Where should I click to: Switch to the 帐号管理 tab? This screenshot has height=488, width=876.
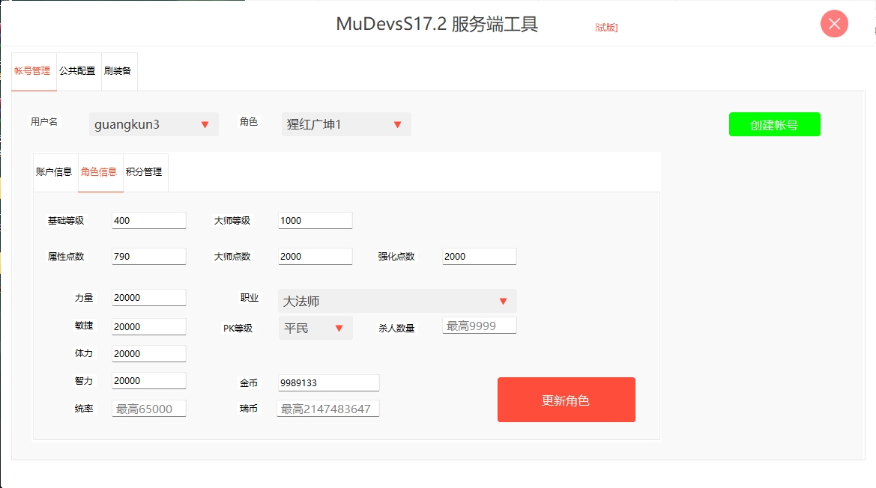point(33,71)
